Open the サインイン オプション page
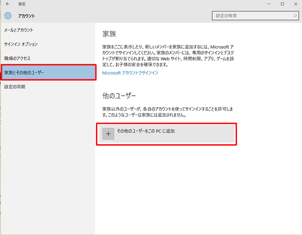 22,44
